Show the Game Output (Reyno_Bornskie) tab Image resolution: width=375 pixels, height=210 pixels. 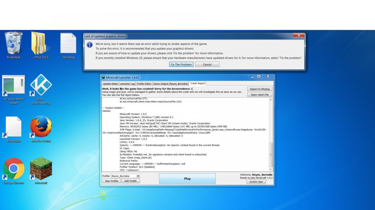pos(171,84)
